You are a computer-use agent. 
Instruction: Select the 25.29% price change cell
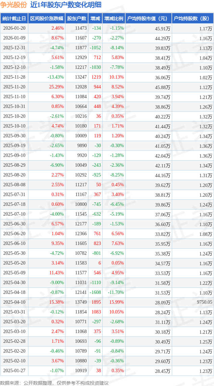point(56,87)
